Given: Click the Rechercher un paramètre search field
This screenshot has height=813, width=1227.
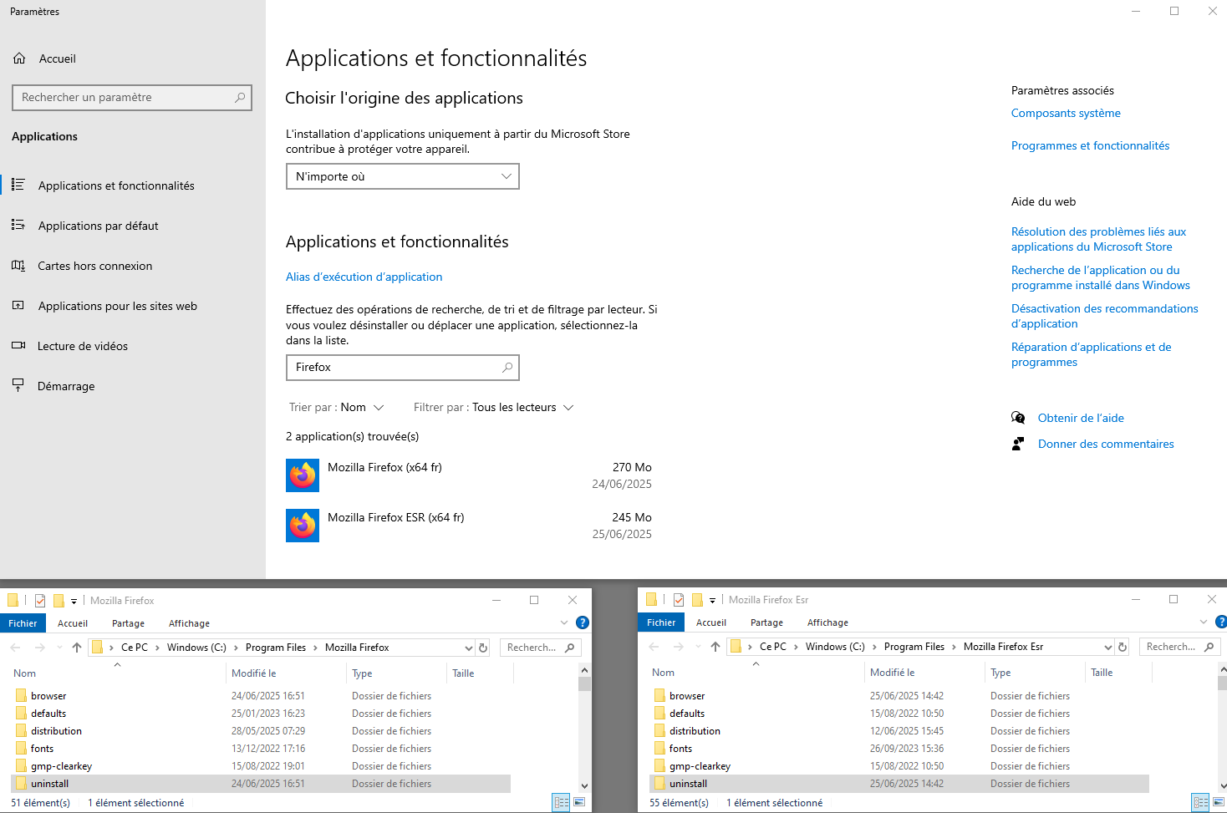Looking at the screenshot, I should (x=132, y=98).
